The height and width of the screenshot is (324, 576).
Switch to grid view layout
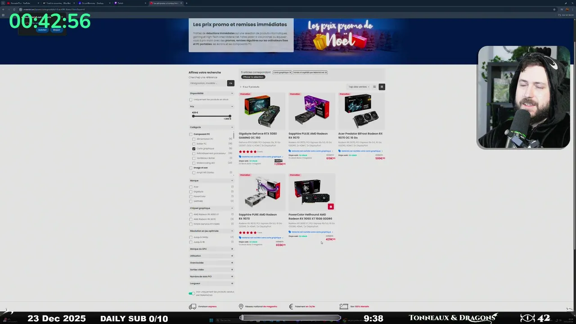382,87
